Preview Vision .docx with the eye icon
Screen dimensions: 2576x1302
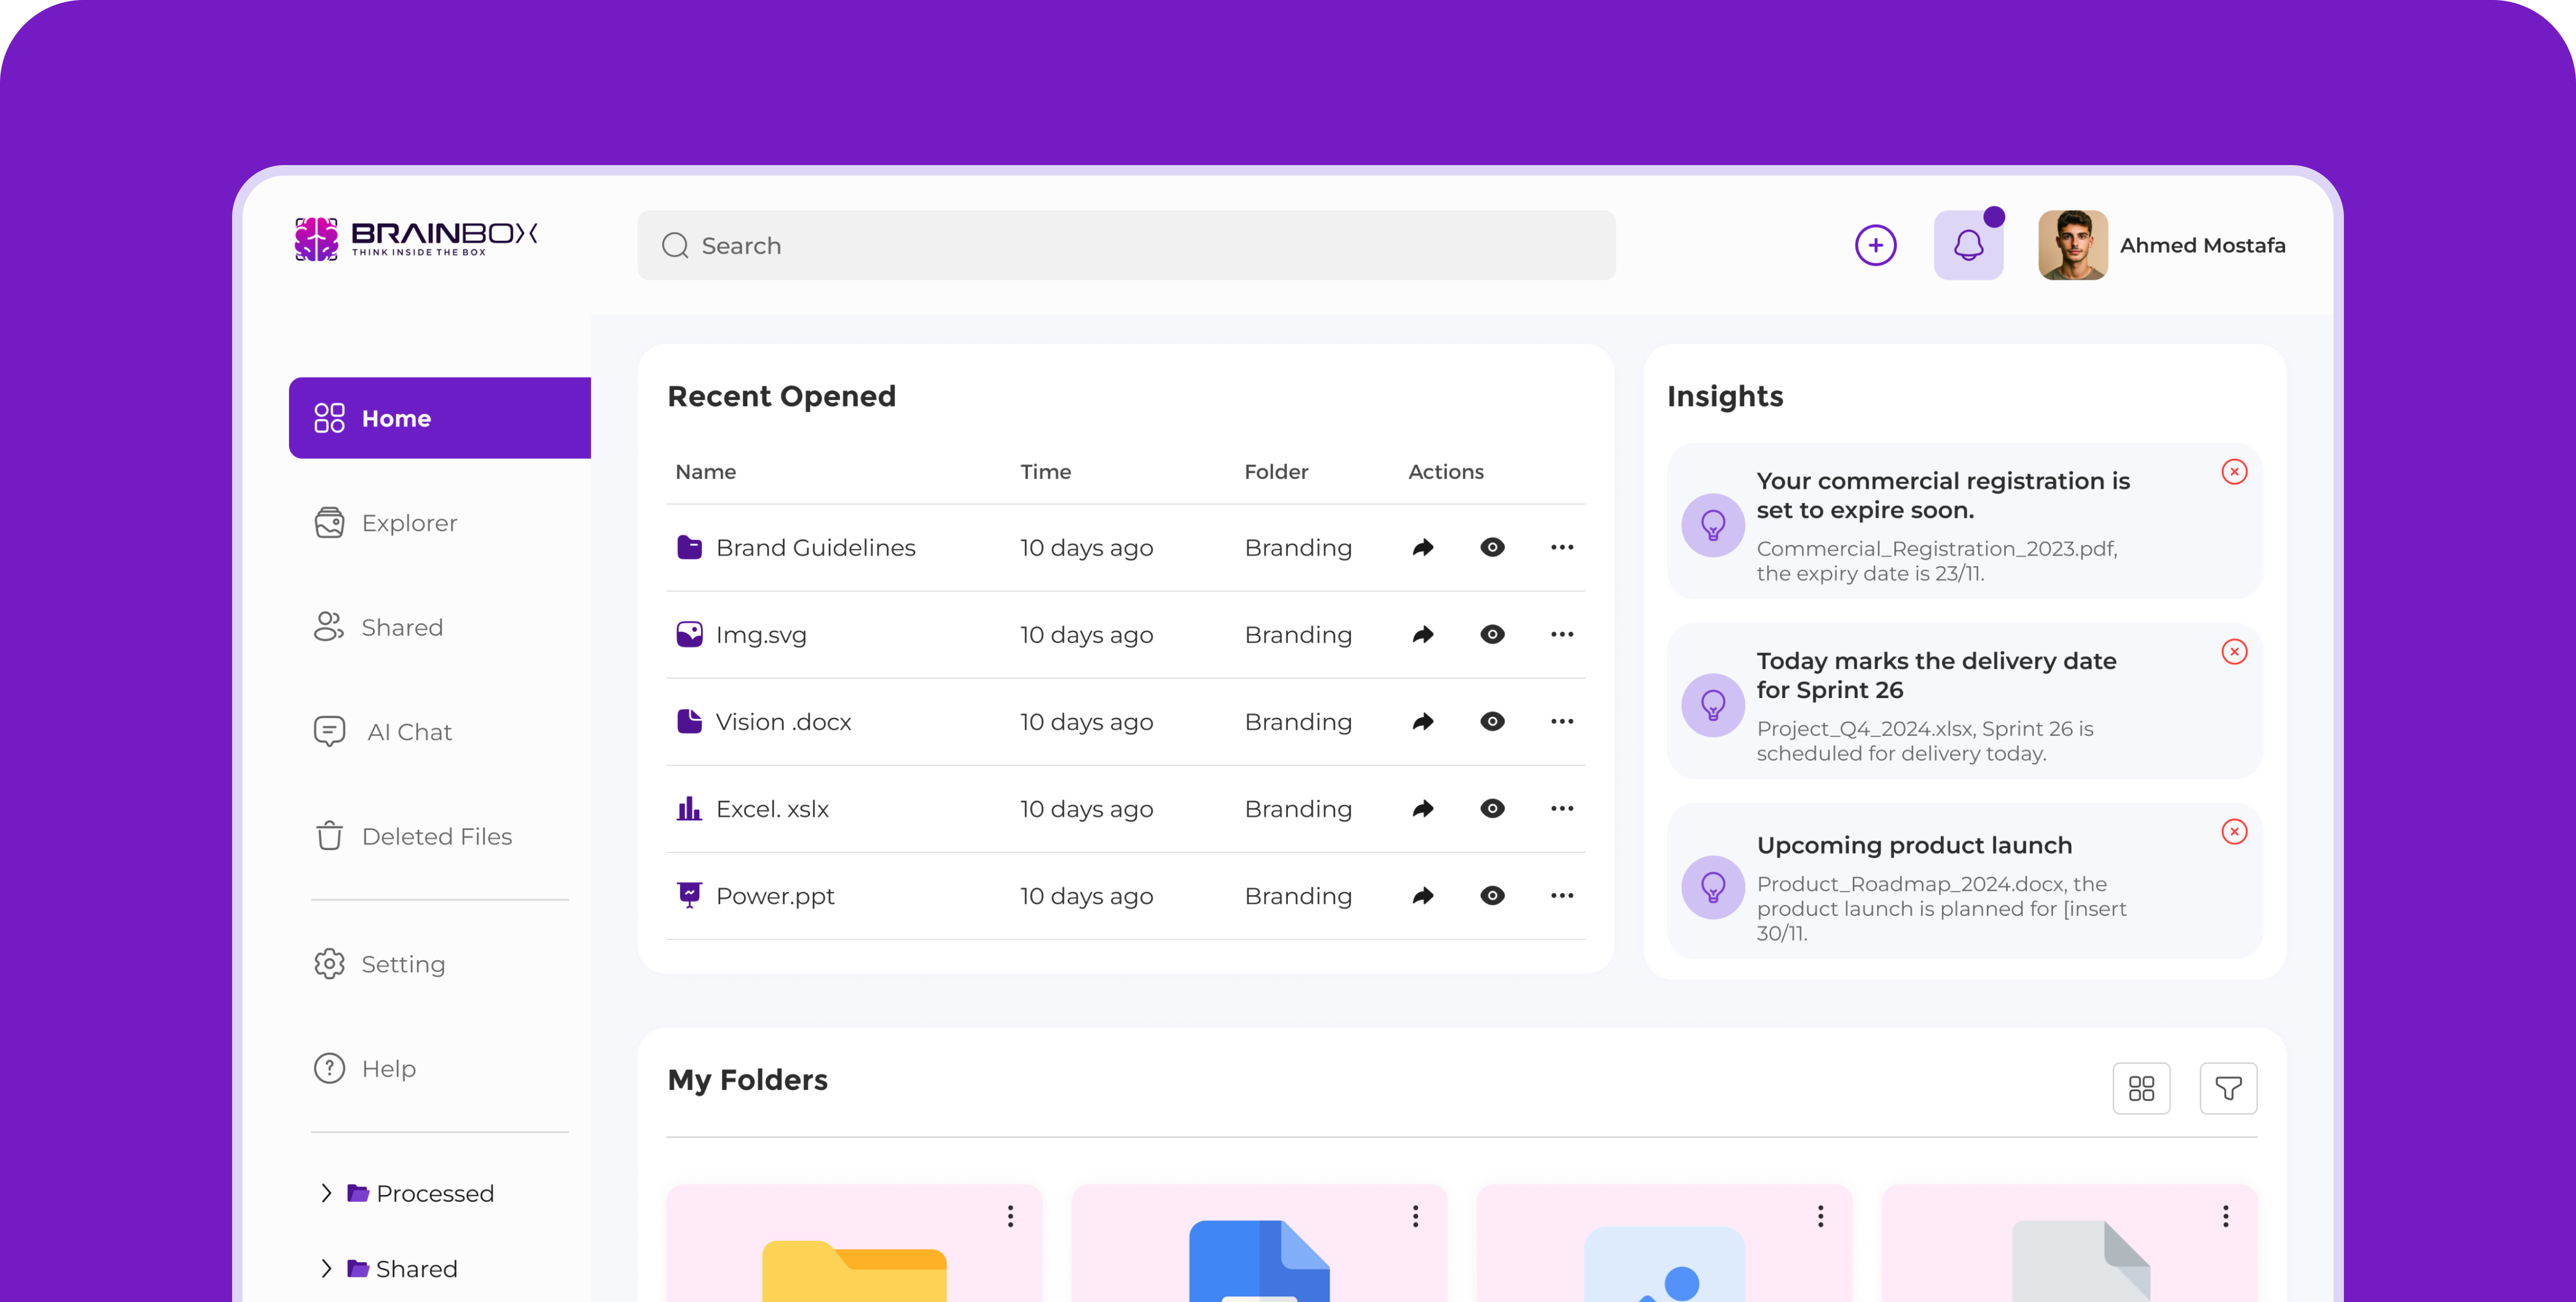point(1492,720)
